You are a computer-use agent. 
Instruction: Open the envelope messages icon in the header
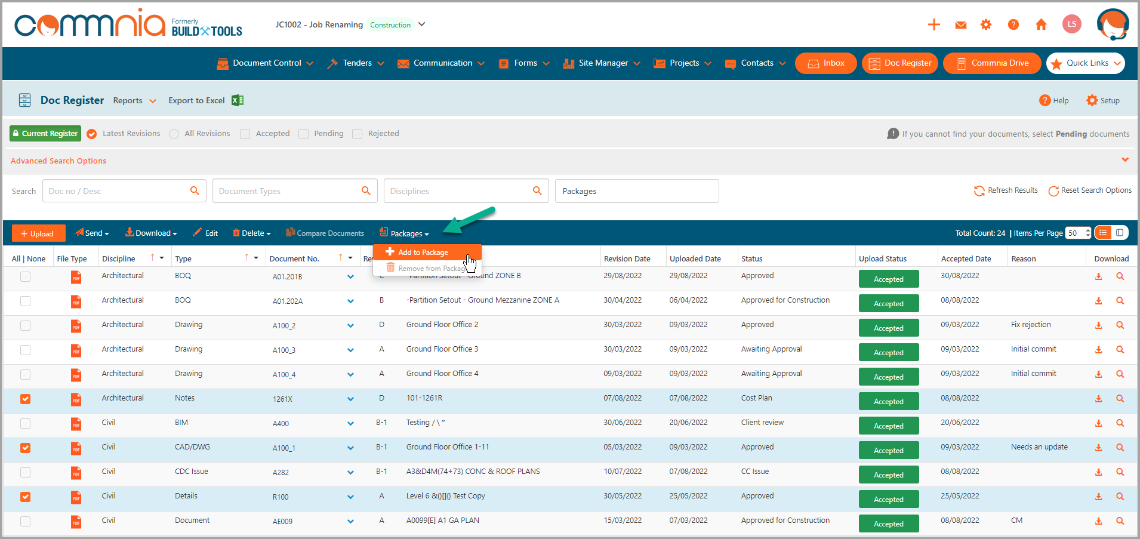tap(960, 24)
